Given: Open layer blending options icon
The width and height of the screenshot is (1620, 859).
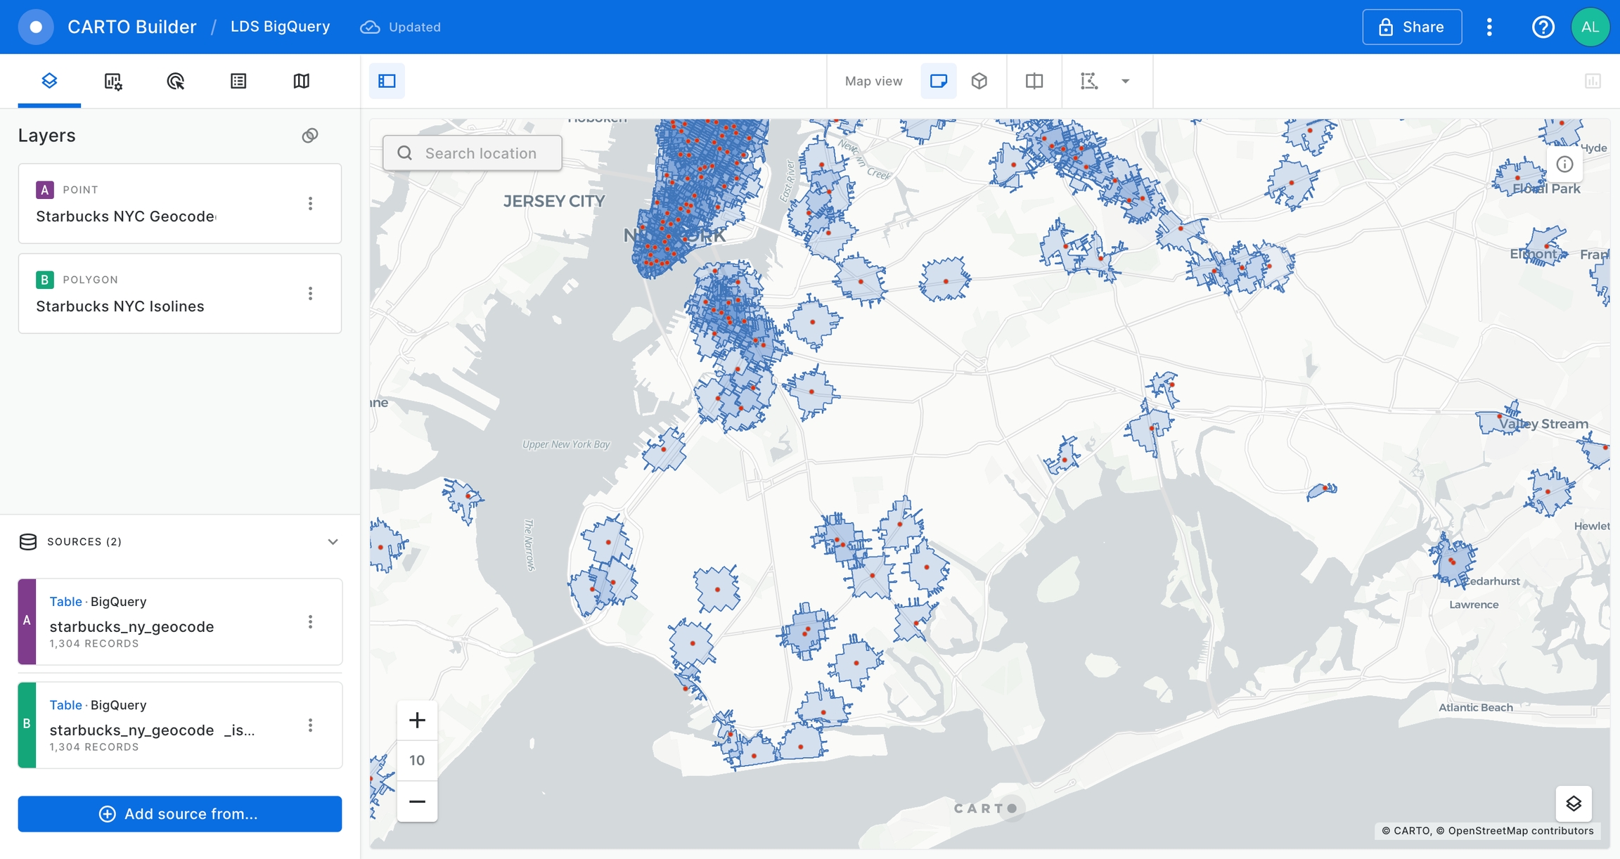Looking at the screenshot, I should (310, 135).
